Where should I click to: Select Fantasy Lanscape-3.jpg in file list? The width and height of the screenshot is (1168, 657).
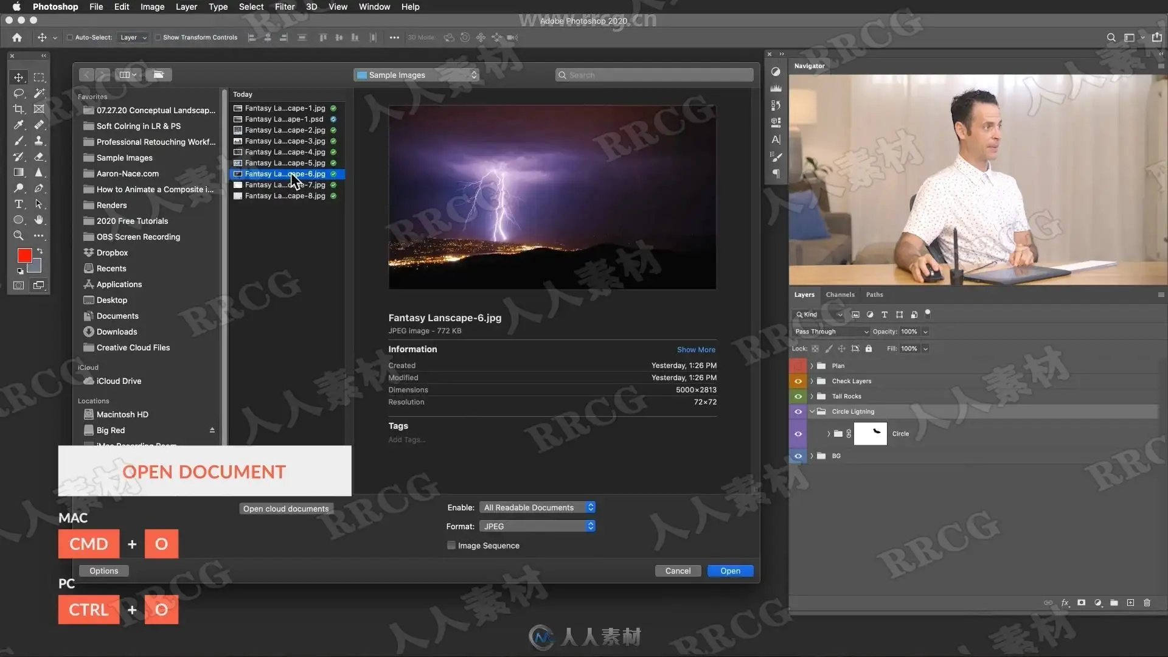pyautogui.click(x=285, y=141)
